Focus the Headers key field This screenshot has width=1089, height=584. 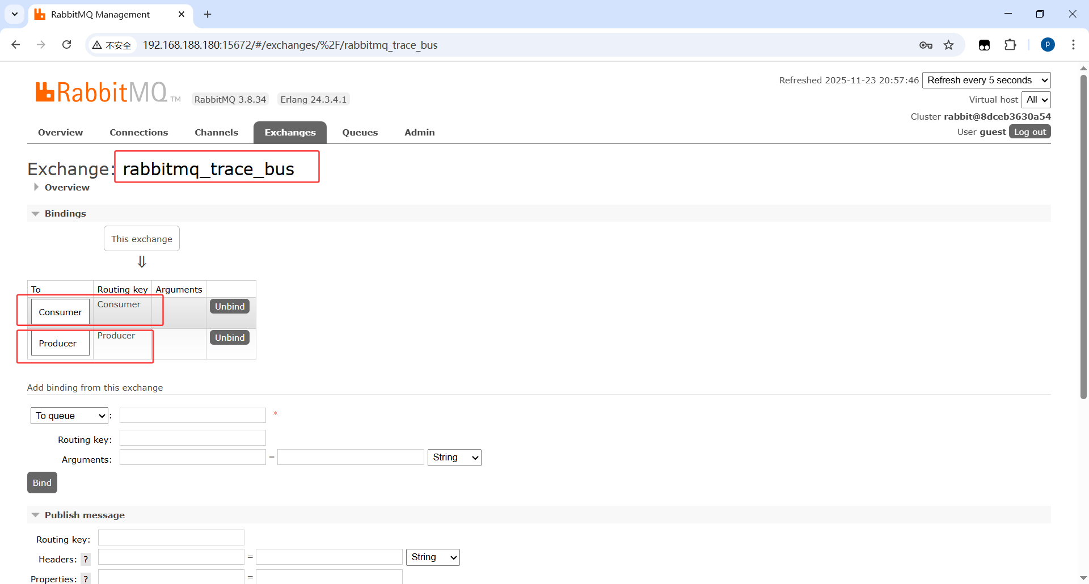[x=171, y=557]
